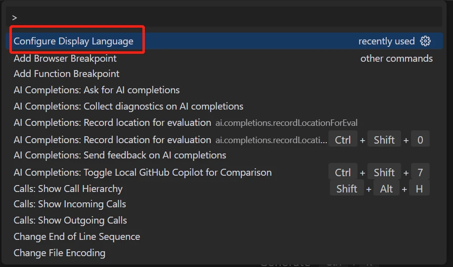Open Calls: Show Call Hierarchy
This screenshot has width=453, height=267.
[68, 189]
